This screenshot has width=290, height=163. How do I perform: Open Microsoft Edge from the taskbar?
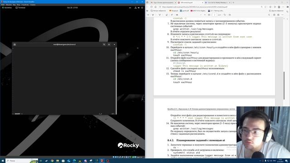click(x=74, y=161)
